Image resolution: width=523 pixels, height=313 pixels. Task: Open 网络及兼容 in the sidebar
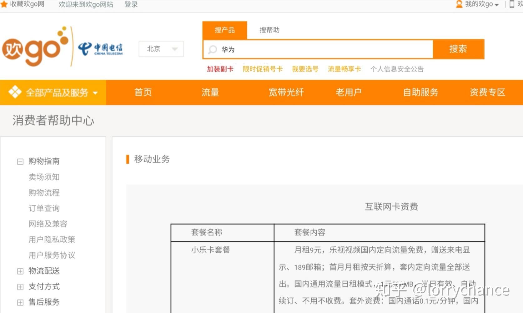[x=48, y=224]
